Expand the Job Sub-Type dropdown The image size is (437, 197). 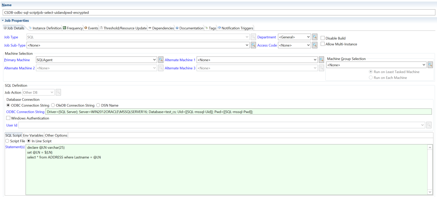point(247,45)
